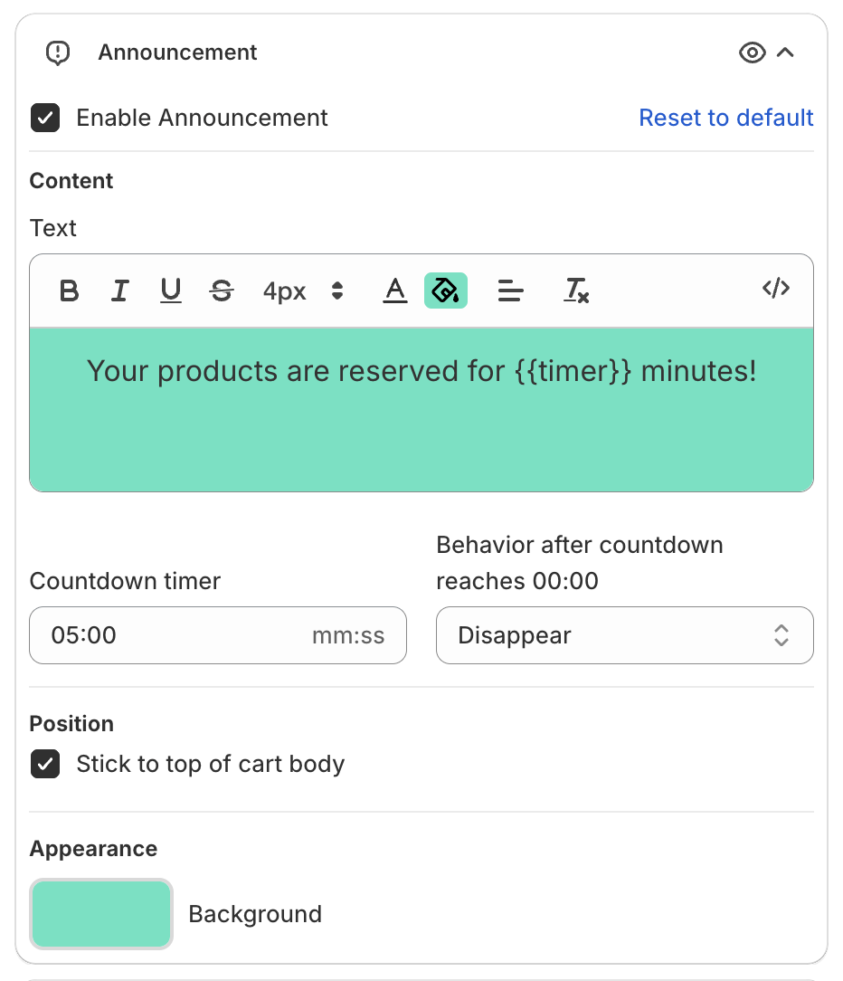Toggle italic formatting

click(x=119, y=290)
